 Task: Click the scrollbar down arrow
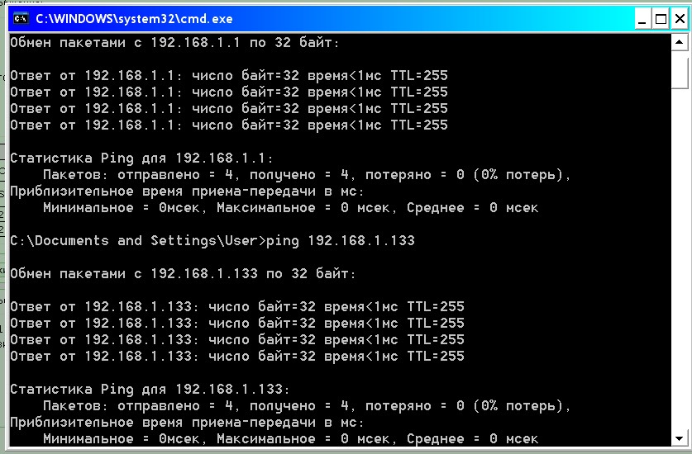(680, 438)
